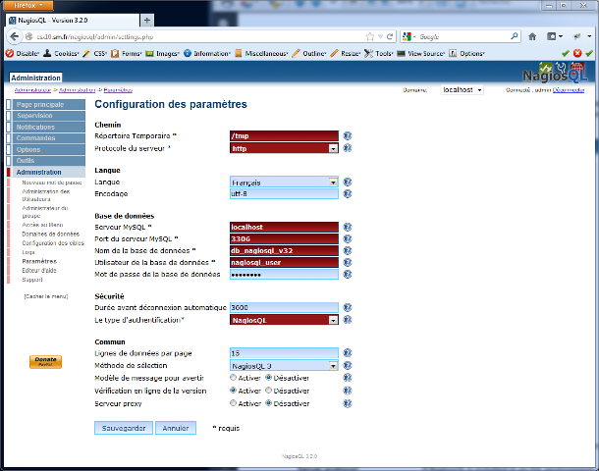Select Activer for Serveur proxy
Viewport: 599px width, 471px height.
[233, 402]
